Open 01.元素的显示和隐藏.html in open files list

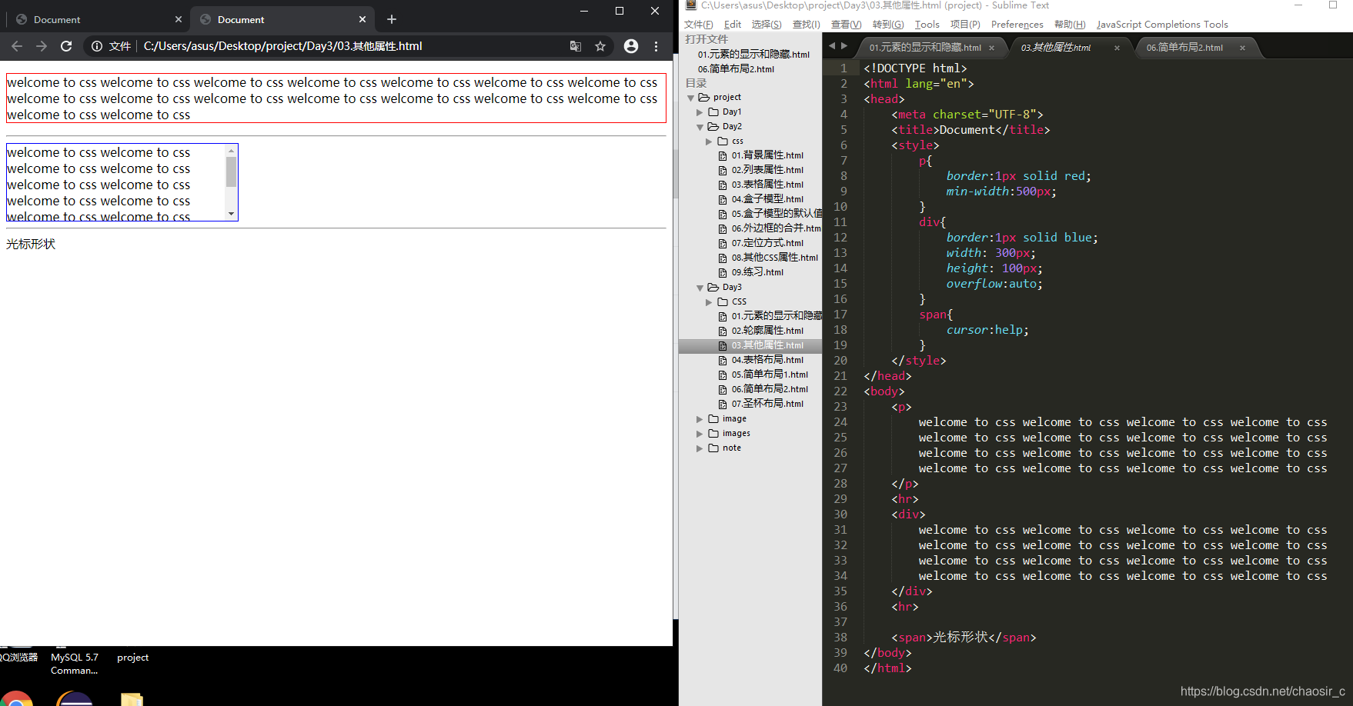click(753, 55)
